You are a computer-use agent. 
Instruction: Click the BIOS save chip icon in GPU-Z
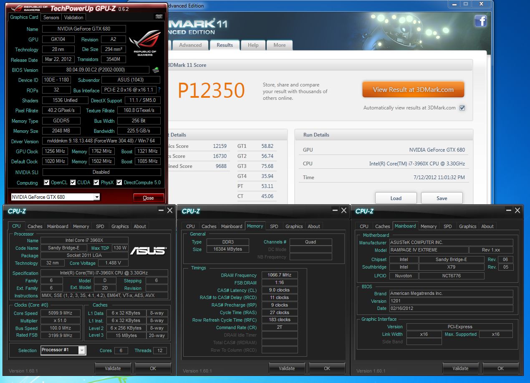[156, 70]
